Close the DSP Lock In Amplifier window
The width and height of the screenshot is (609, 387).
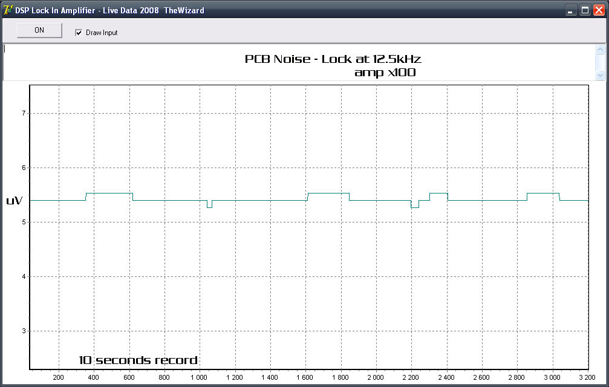click(599, 10)
